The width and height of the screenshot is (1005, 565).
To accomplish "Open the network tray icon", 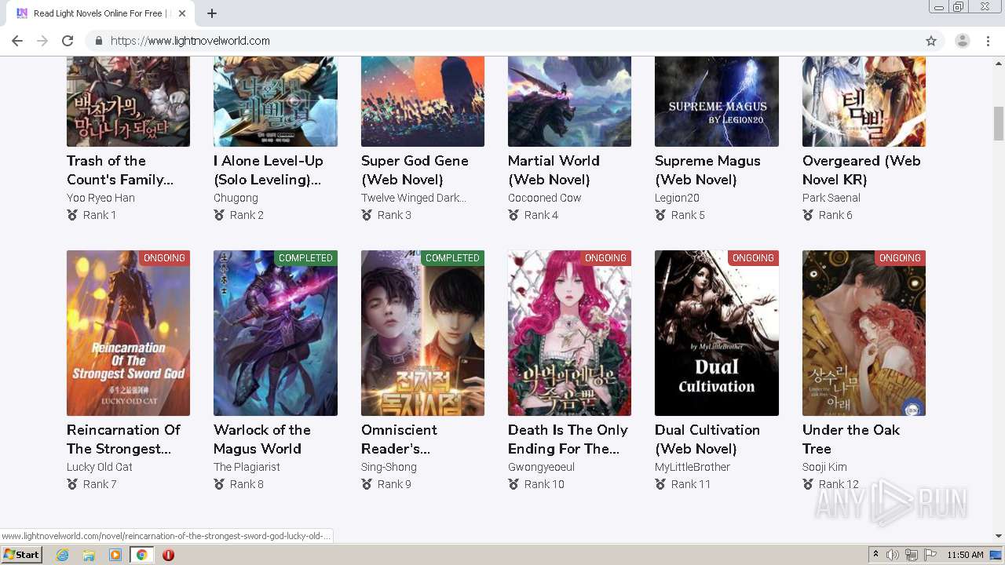I will tap(912, 555).
